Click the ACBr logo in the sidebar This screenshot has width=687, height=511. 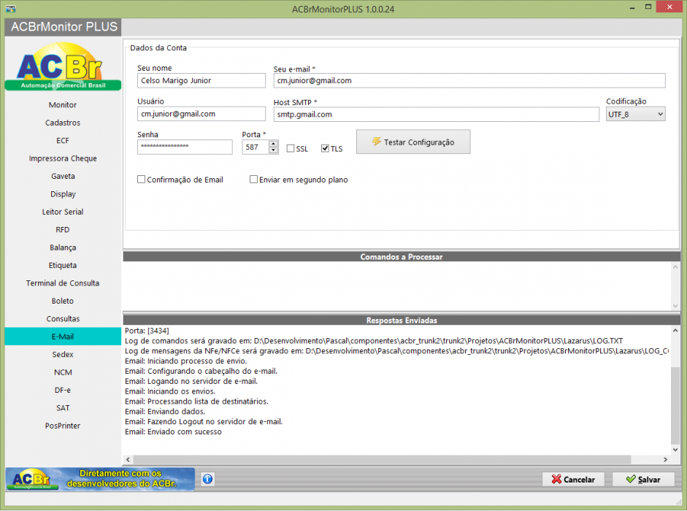tap(63, 66)
